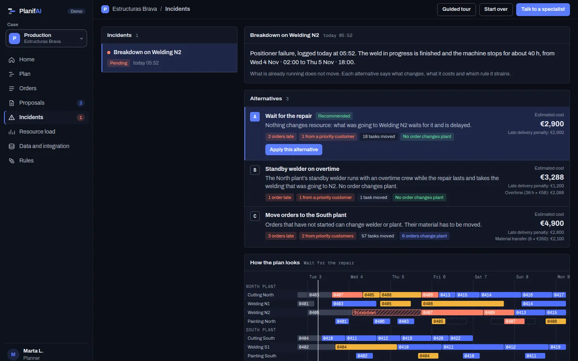This screenshot has height=361, width=578.
Task: Click 6 orders change plant tag
Action: pos(424,236)
